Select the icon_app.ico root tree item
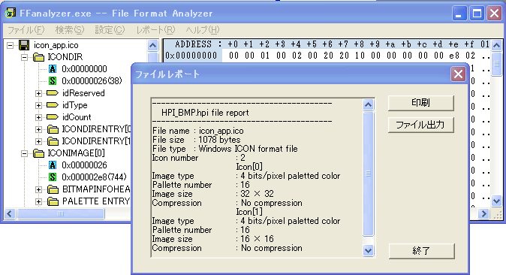The height and width of the screenshot is (275, 506). tap(56, 45)
